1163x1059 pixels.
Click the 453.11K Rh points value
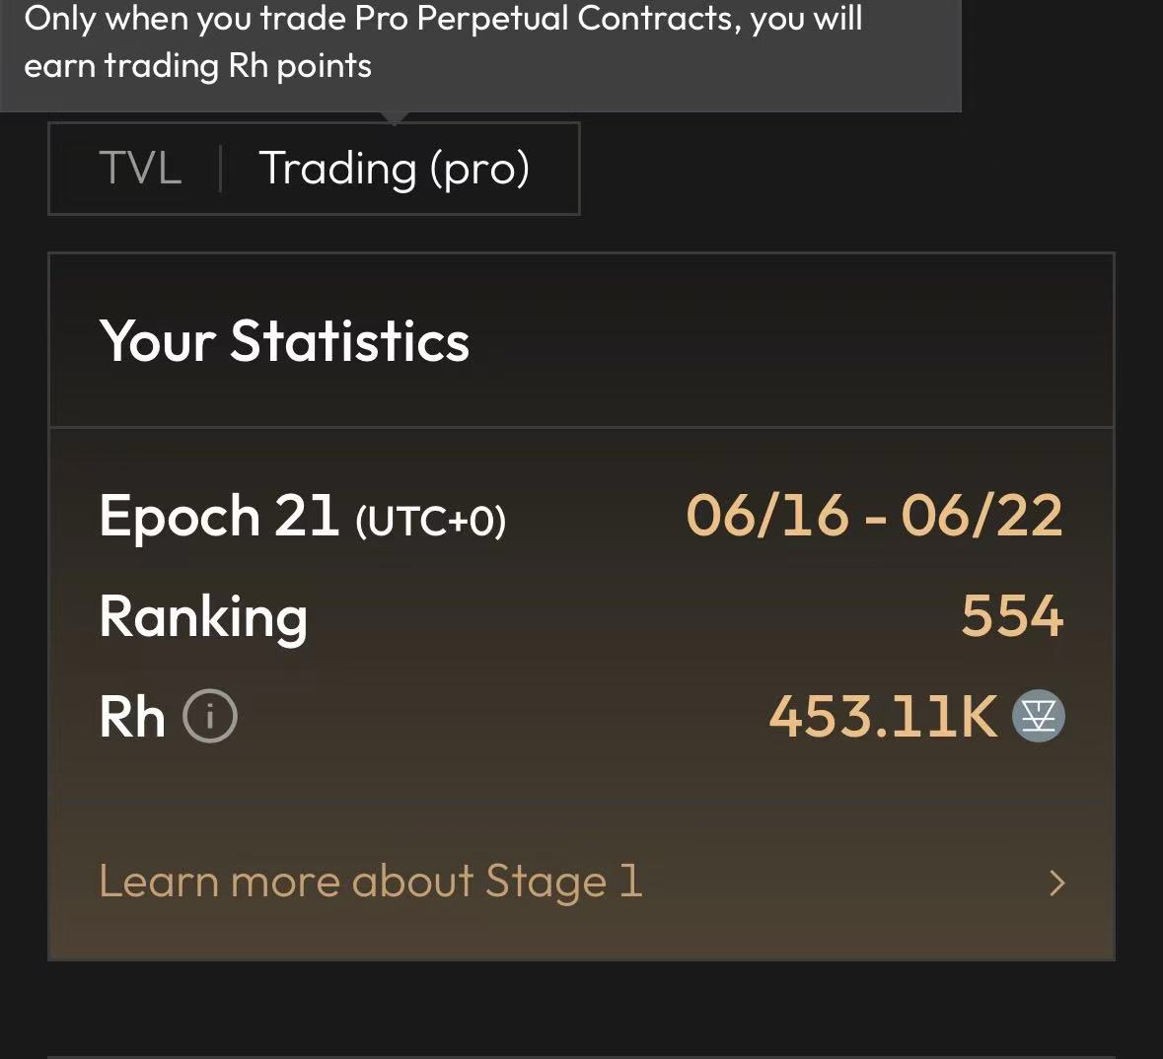click(883, 717)
